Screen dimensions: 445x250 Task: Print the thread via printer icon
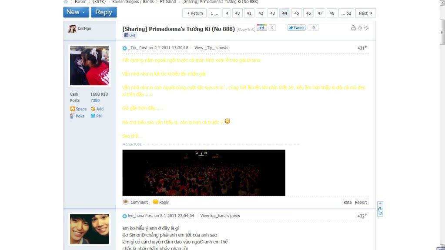coord(353,28)
